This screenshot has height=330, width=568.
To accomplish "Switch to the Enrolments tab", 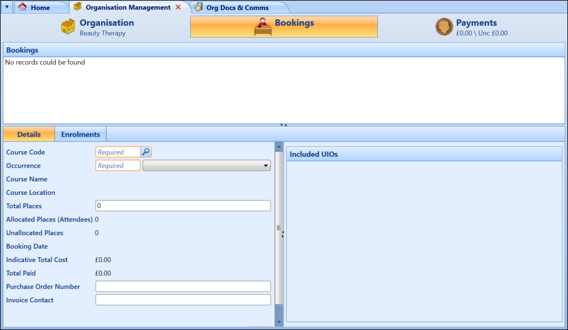I will (x=80, y=134).
